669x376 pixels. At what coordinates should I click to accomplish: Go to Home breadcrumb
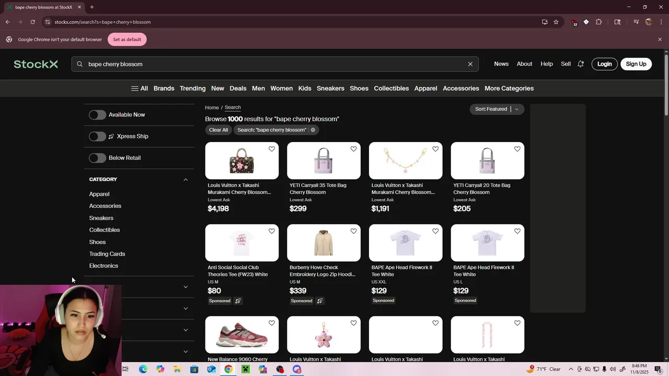click(212, 108)
